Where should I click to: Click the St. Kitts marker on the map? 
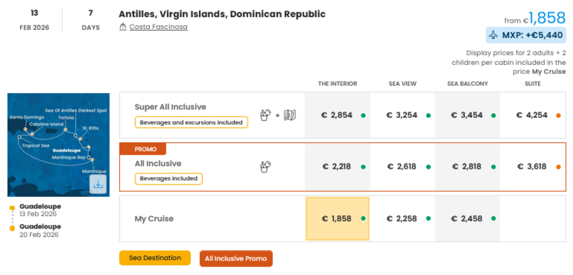pos(80,138)
